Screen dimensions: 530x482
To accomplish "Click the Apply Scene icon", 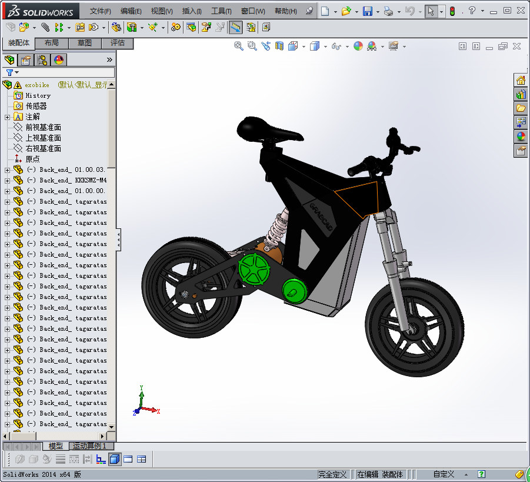I will coord(372,46).
